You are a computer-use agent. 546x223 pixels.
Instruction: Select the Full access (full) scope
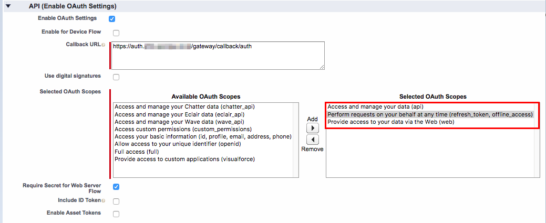click(206, 152)
